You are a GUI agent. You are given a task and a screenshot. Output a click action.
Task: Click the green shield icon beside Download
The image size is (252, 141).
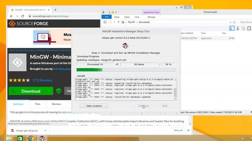click(x=59, y=91)
